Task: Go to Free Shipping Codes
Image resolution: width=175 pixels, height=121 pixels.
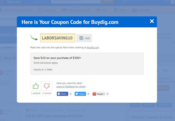Action: [x=79, y=10]
